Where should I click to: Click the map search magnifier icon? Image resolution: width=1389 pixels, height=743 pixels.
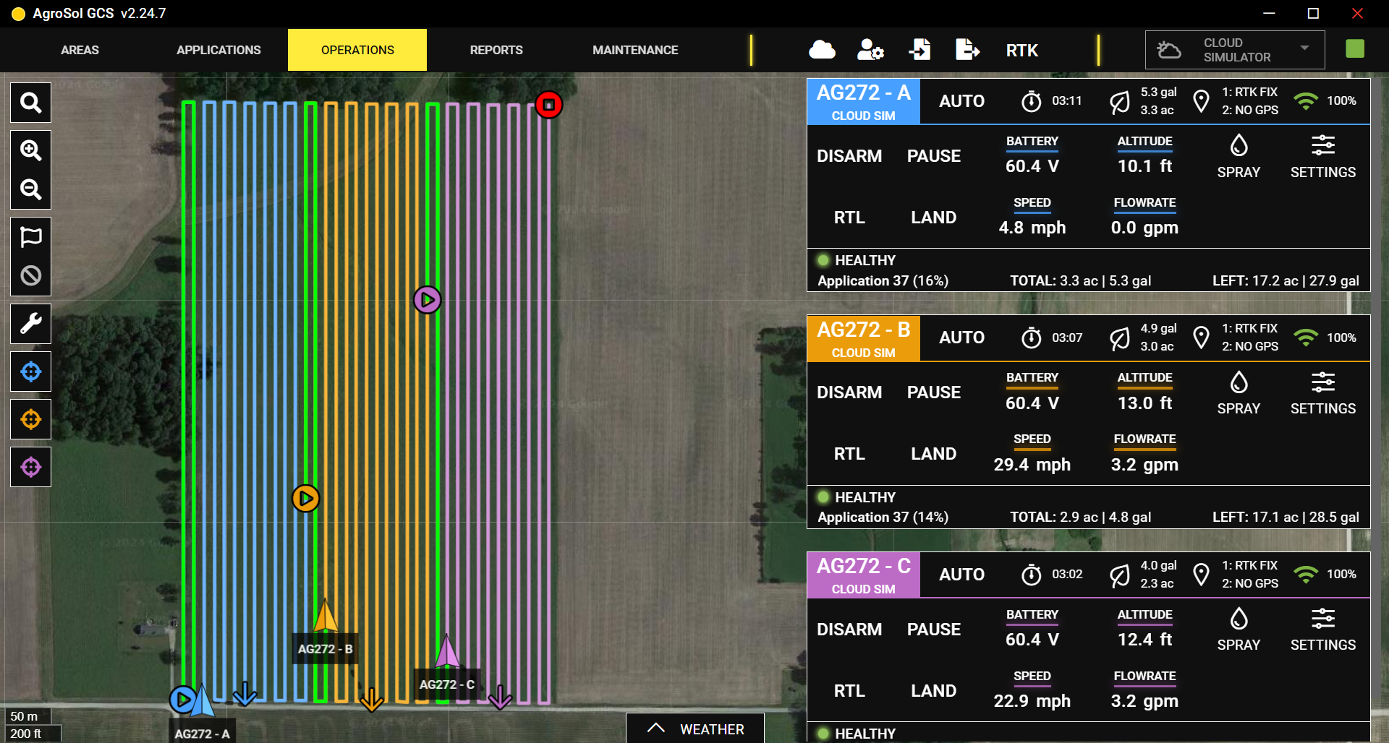(30, 103)
